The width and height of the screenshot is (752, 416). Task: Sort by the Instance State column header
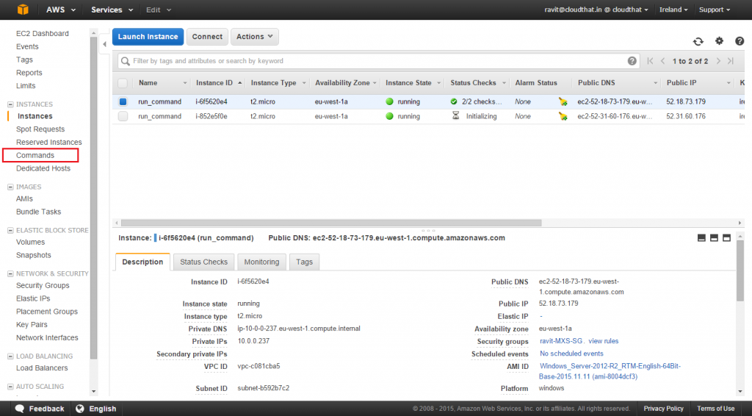click(x=413, y=83)
